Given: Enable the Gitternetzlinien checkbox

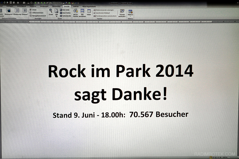Looking at the screenshot, I should (31, 12).
